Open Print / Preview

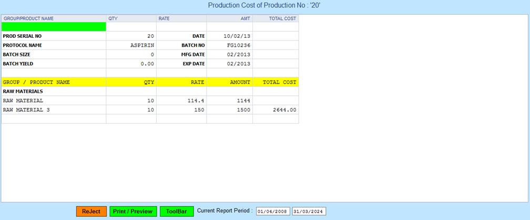click(x=133, y=211)
